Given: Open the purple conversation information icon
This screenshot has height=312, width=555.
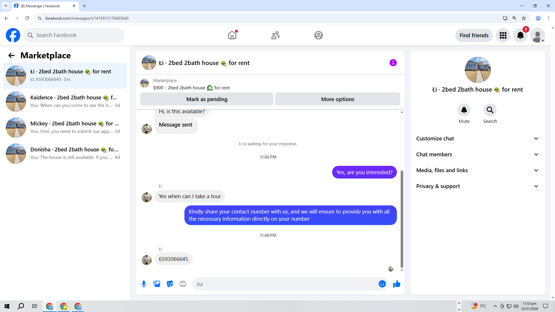Looking at the screenshot, I should [393, 63].
